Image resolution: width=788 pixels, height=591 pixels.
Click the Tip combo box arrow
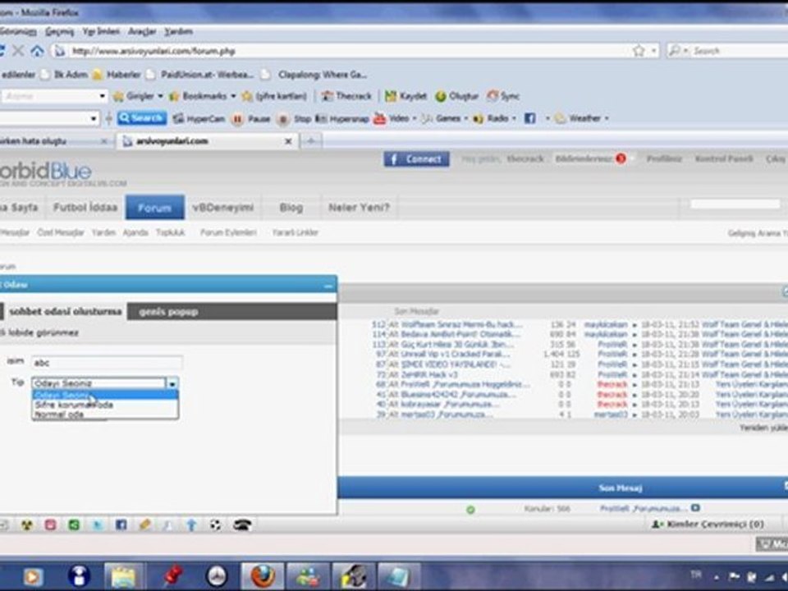point(172,383)
